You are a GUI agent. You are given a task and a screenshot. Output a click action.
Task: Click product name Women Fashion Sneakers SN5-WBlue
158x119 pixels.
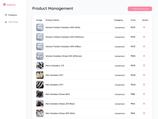(63, 46)
